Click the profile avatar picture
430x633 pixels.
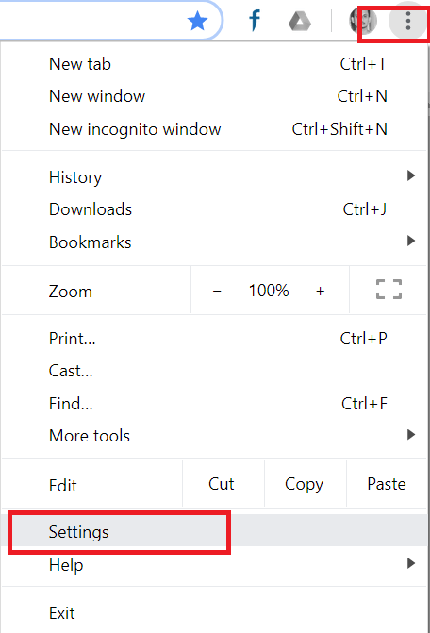coord(363,21)
